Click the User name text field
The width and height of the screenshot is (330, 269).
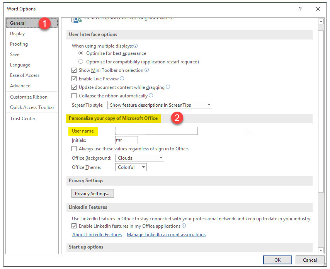156,131
